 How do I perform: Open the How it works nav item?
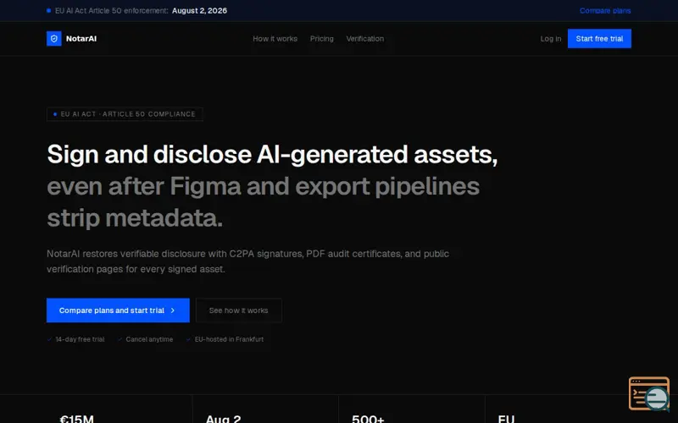[x=275, y=38]
